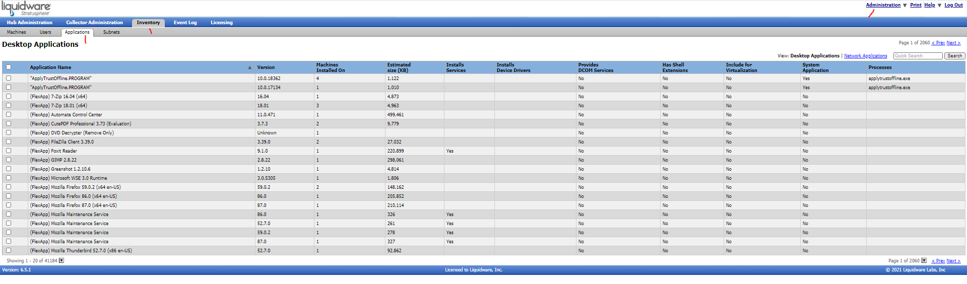Click the Liquidware Stratusphere logo
This screenshot has width=967, height=284.
tap(26, 9)
